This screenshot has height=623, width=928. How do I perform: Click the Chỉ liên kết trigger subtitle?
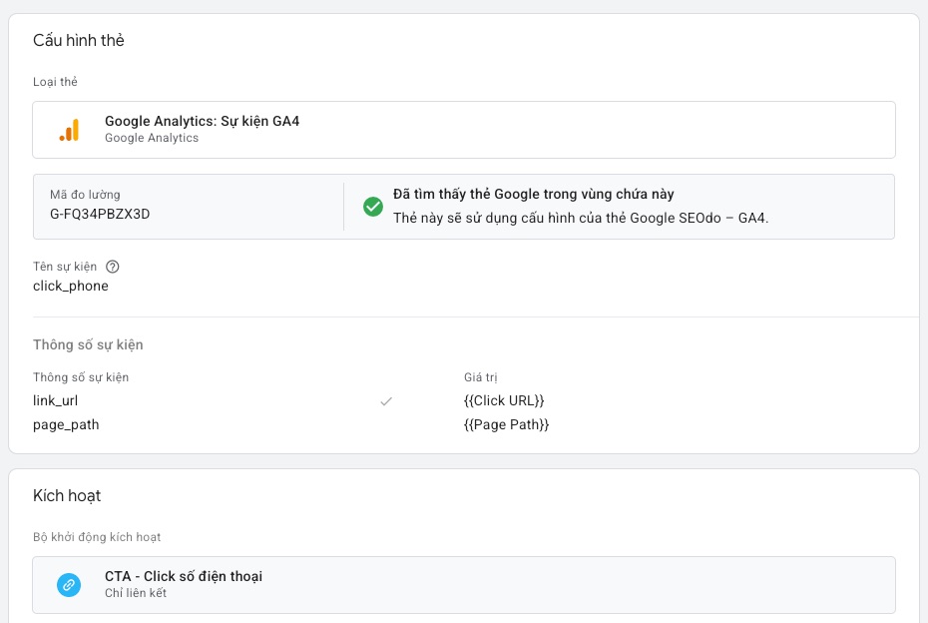(136, 593)
